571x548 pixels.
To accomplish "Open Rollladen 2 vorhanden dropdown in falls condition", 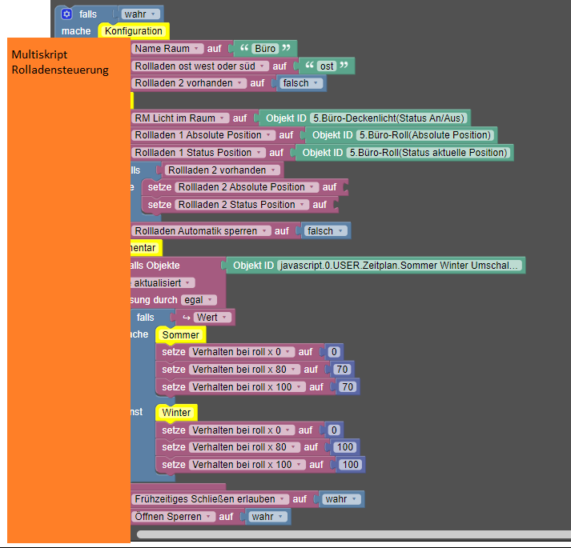I will coord(222,170).
